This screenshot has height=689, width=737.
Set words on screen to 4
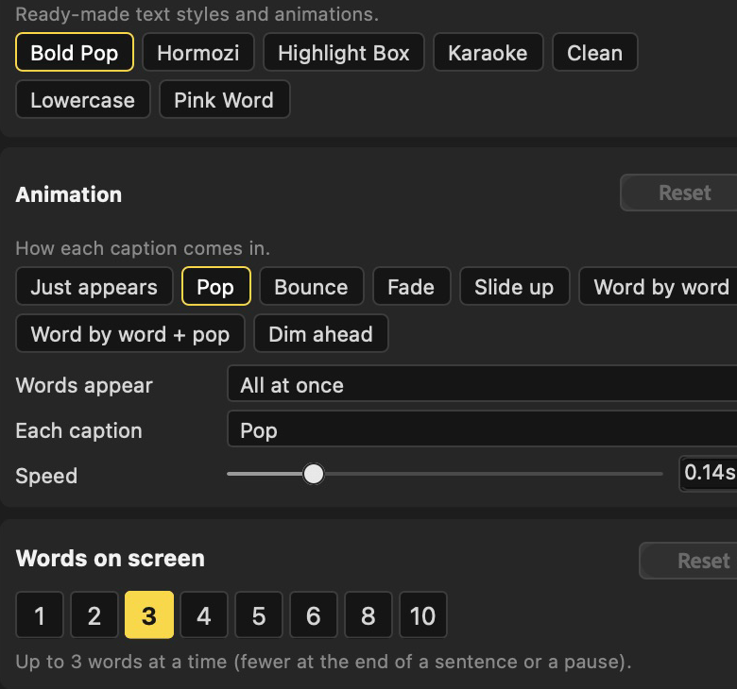[x=204, y=614]
